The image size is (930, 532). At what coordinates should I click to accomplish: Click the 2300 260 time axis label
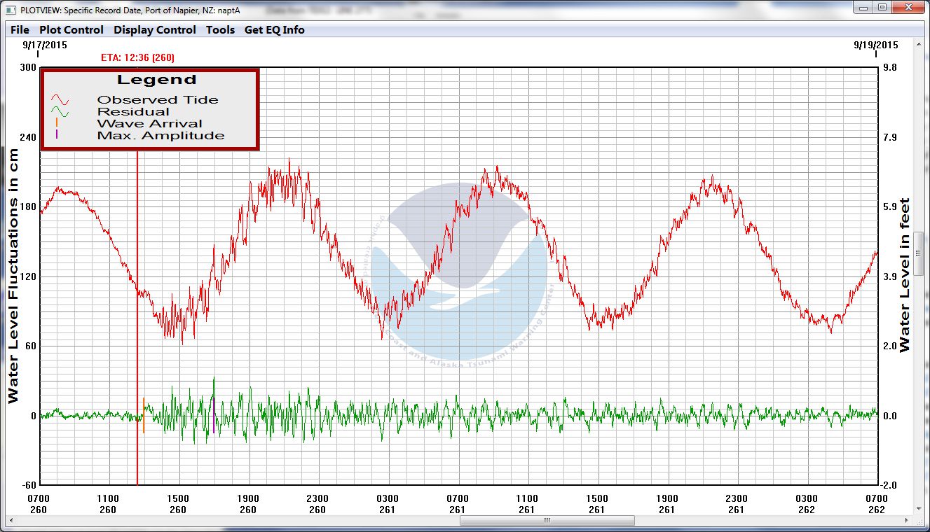point(317,504)
